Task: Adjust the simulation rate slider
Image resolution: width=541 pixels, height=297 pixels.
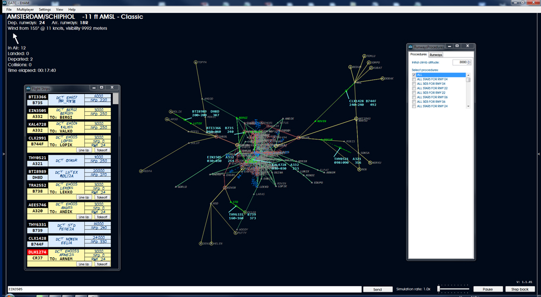Action: (439, 289)
